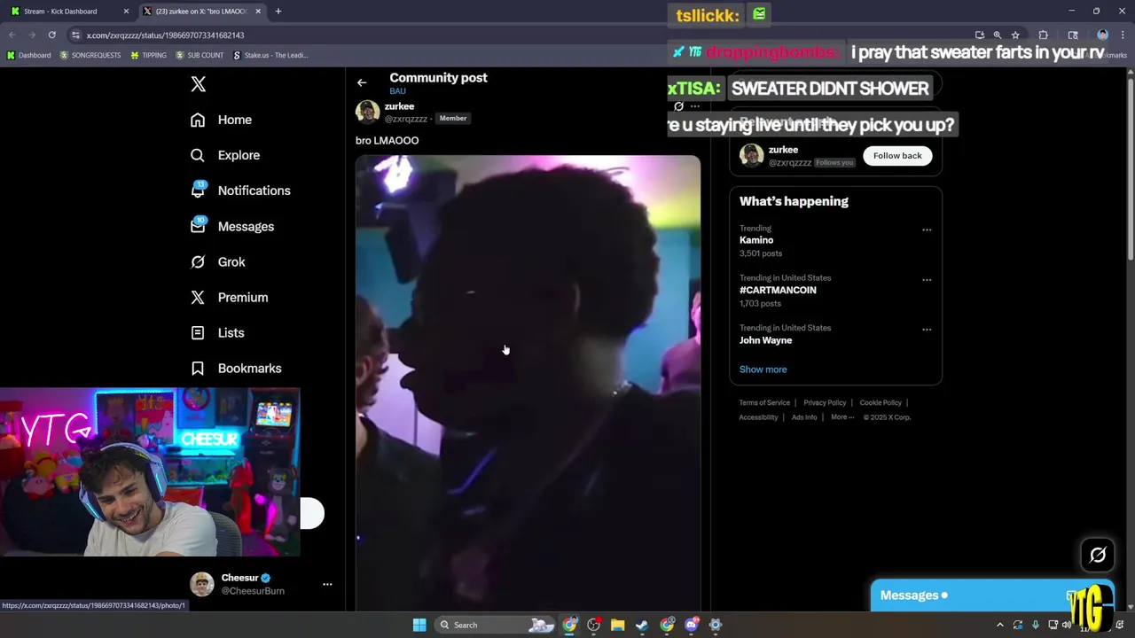1135x638 pixels.
Task: Open the post's more options menu
Action: (695, 106)
